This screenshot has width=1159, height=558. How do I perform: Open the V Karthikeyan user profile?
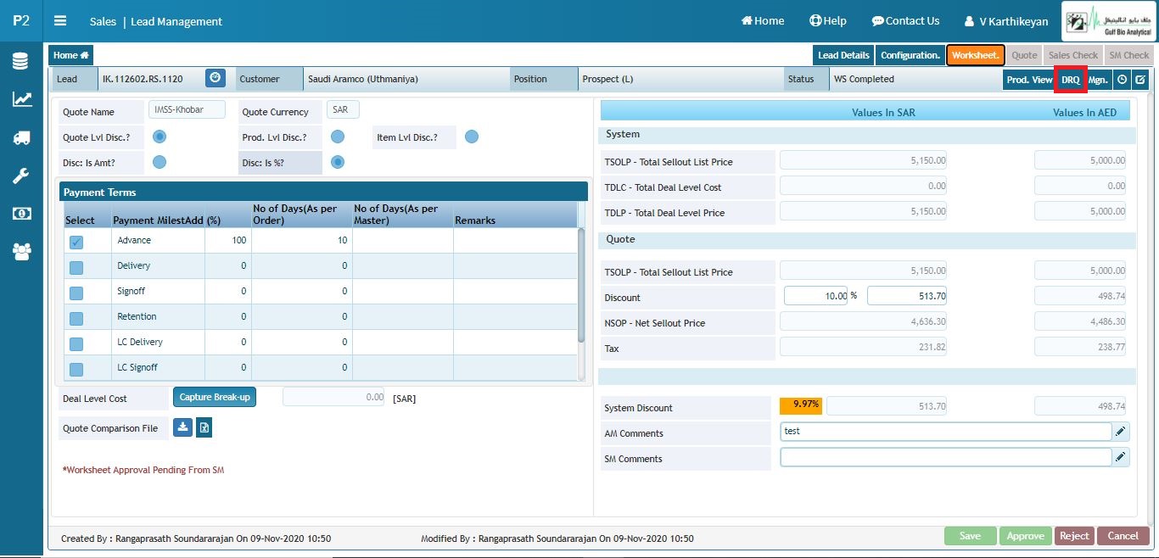click(1006, 21)
